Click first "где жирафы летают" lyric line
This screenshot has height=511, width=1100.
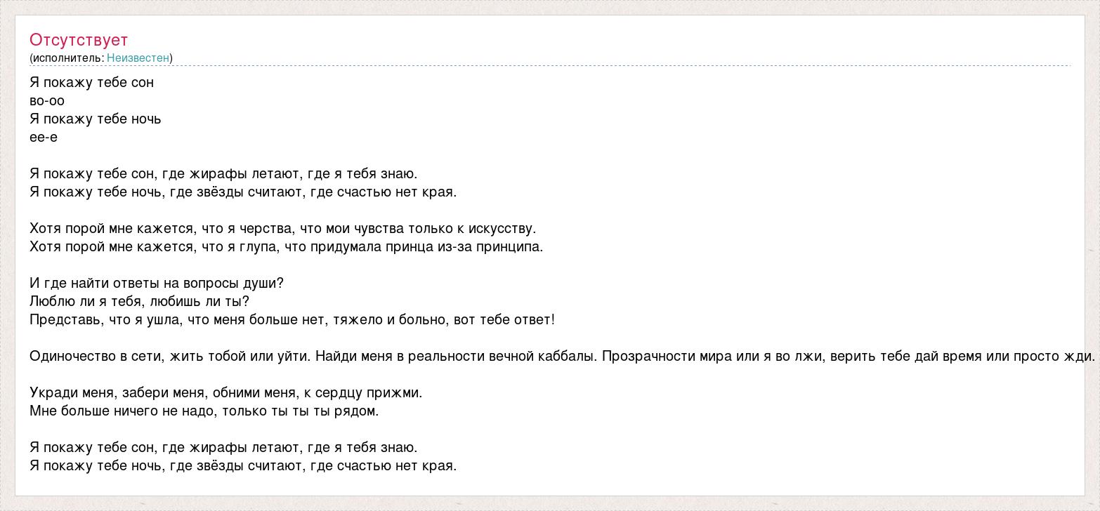[223, 174]
